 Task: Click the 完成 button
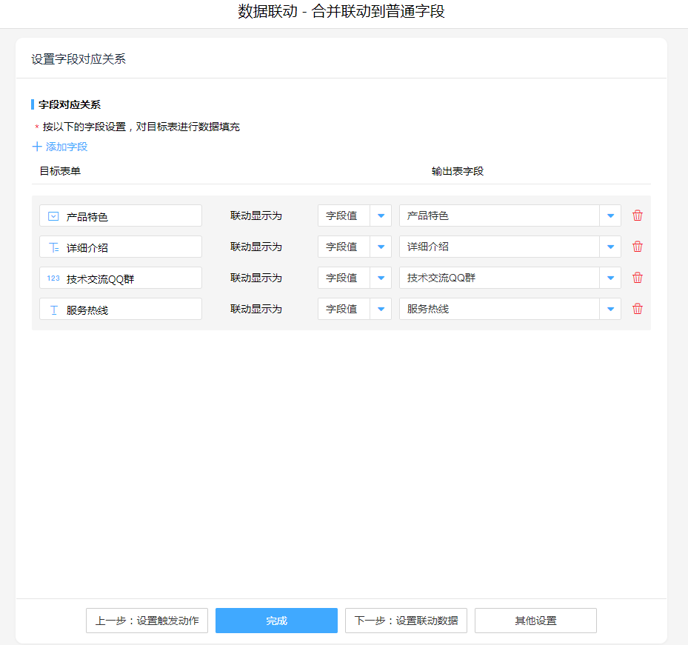point(276,621)
